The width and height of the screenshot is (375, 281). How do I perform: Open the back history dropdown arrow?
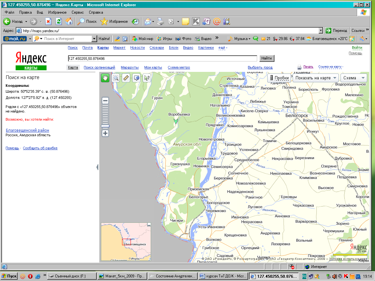point(26,21)
